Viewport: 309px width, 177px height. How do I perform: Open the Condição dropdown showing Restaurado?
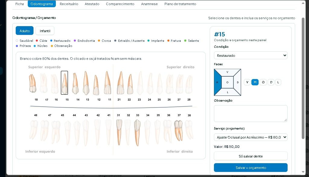click(x=251, y=56)
